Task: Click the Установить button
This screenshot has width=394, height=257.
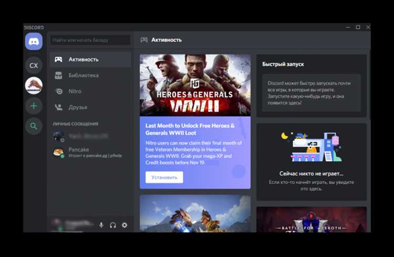Action: pos(164,177)
